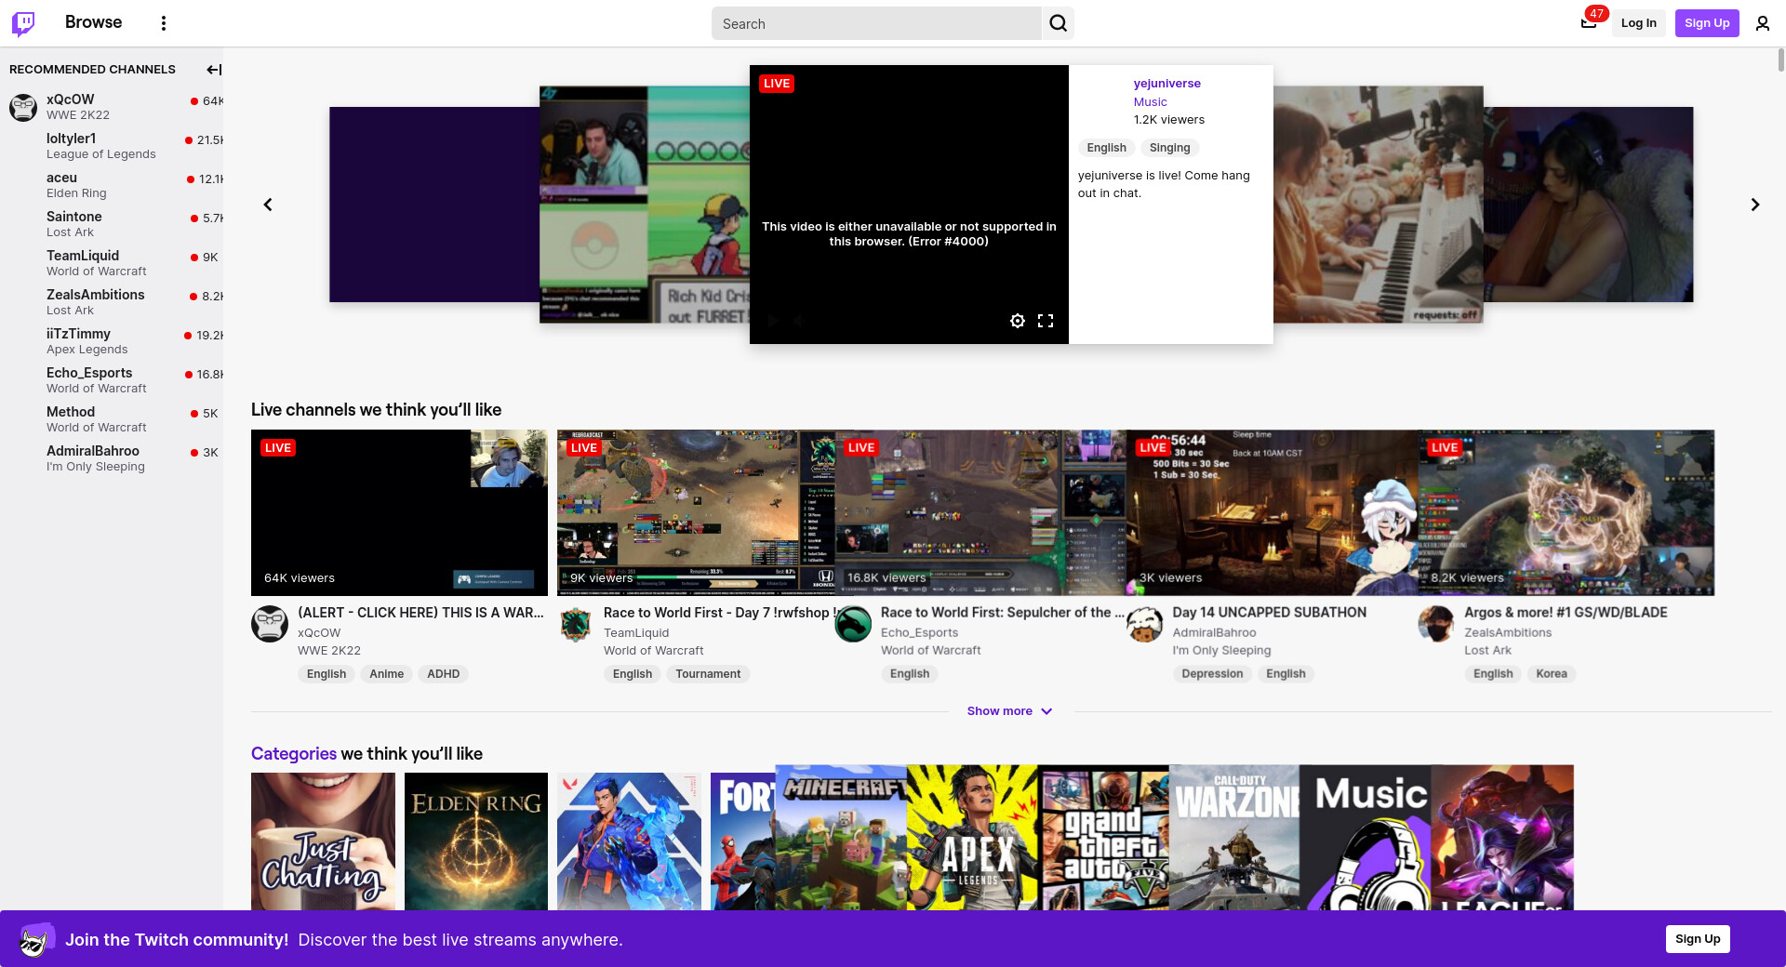Viewport: 1786px width, 967px height.
Task: Open the yejuniverse channel link
Action: coord(1166,84)
